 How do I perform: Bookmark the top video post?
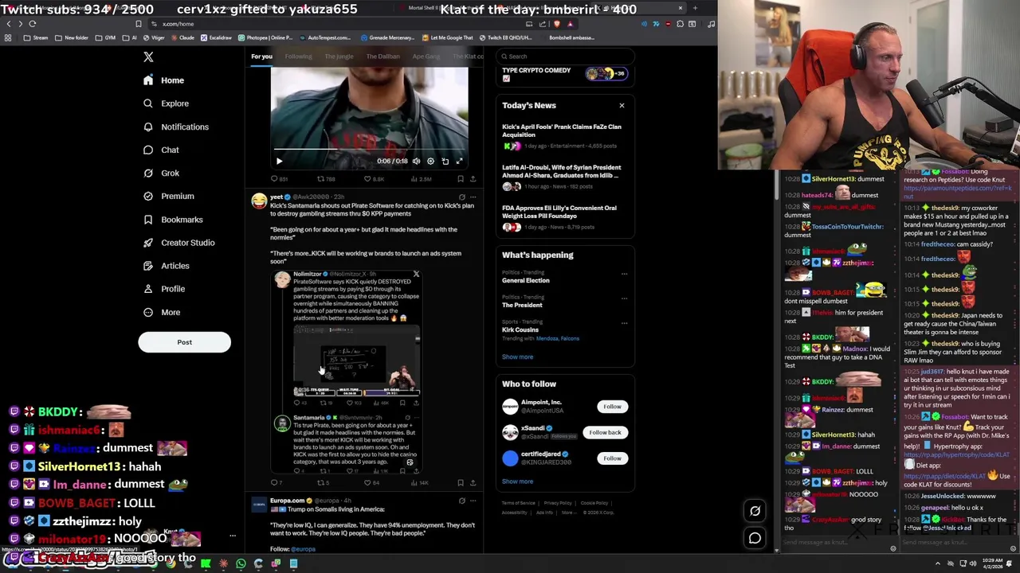tap(460, 179)
